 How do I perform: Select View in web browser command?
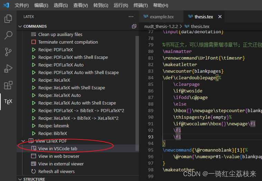pyautogui.click(x=78, y=156)
